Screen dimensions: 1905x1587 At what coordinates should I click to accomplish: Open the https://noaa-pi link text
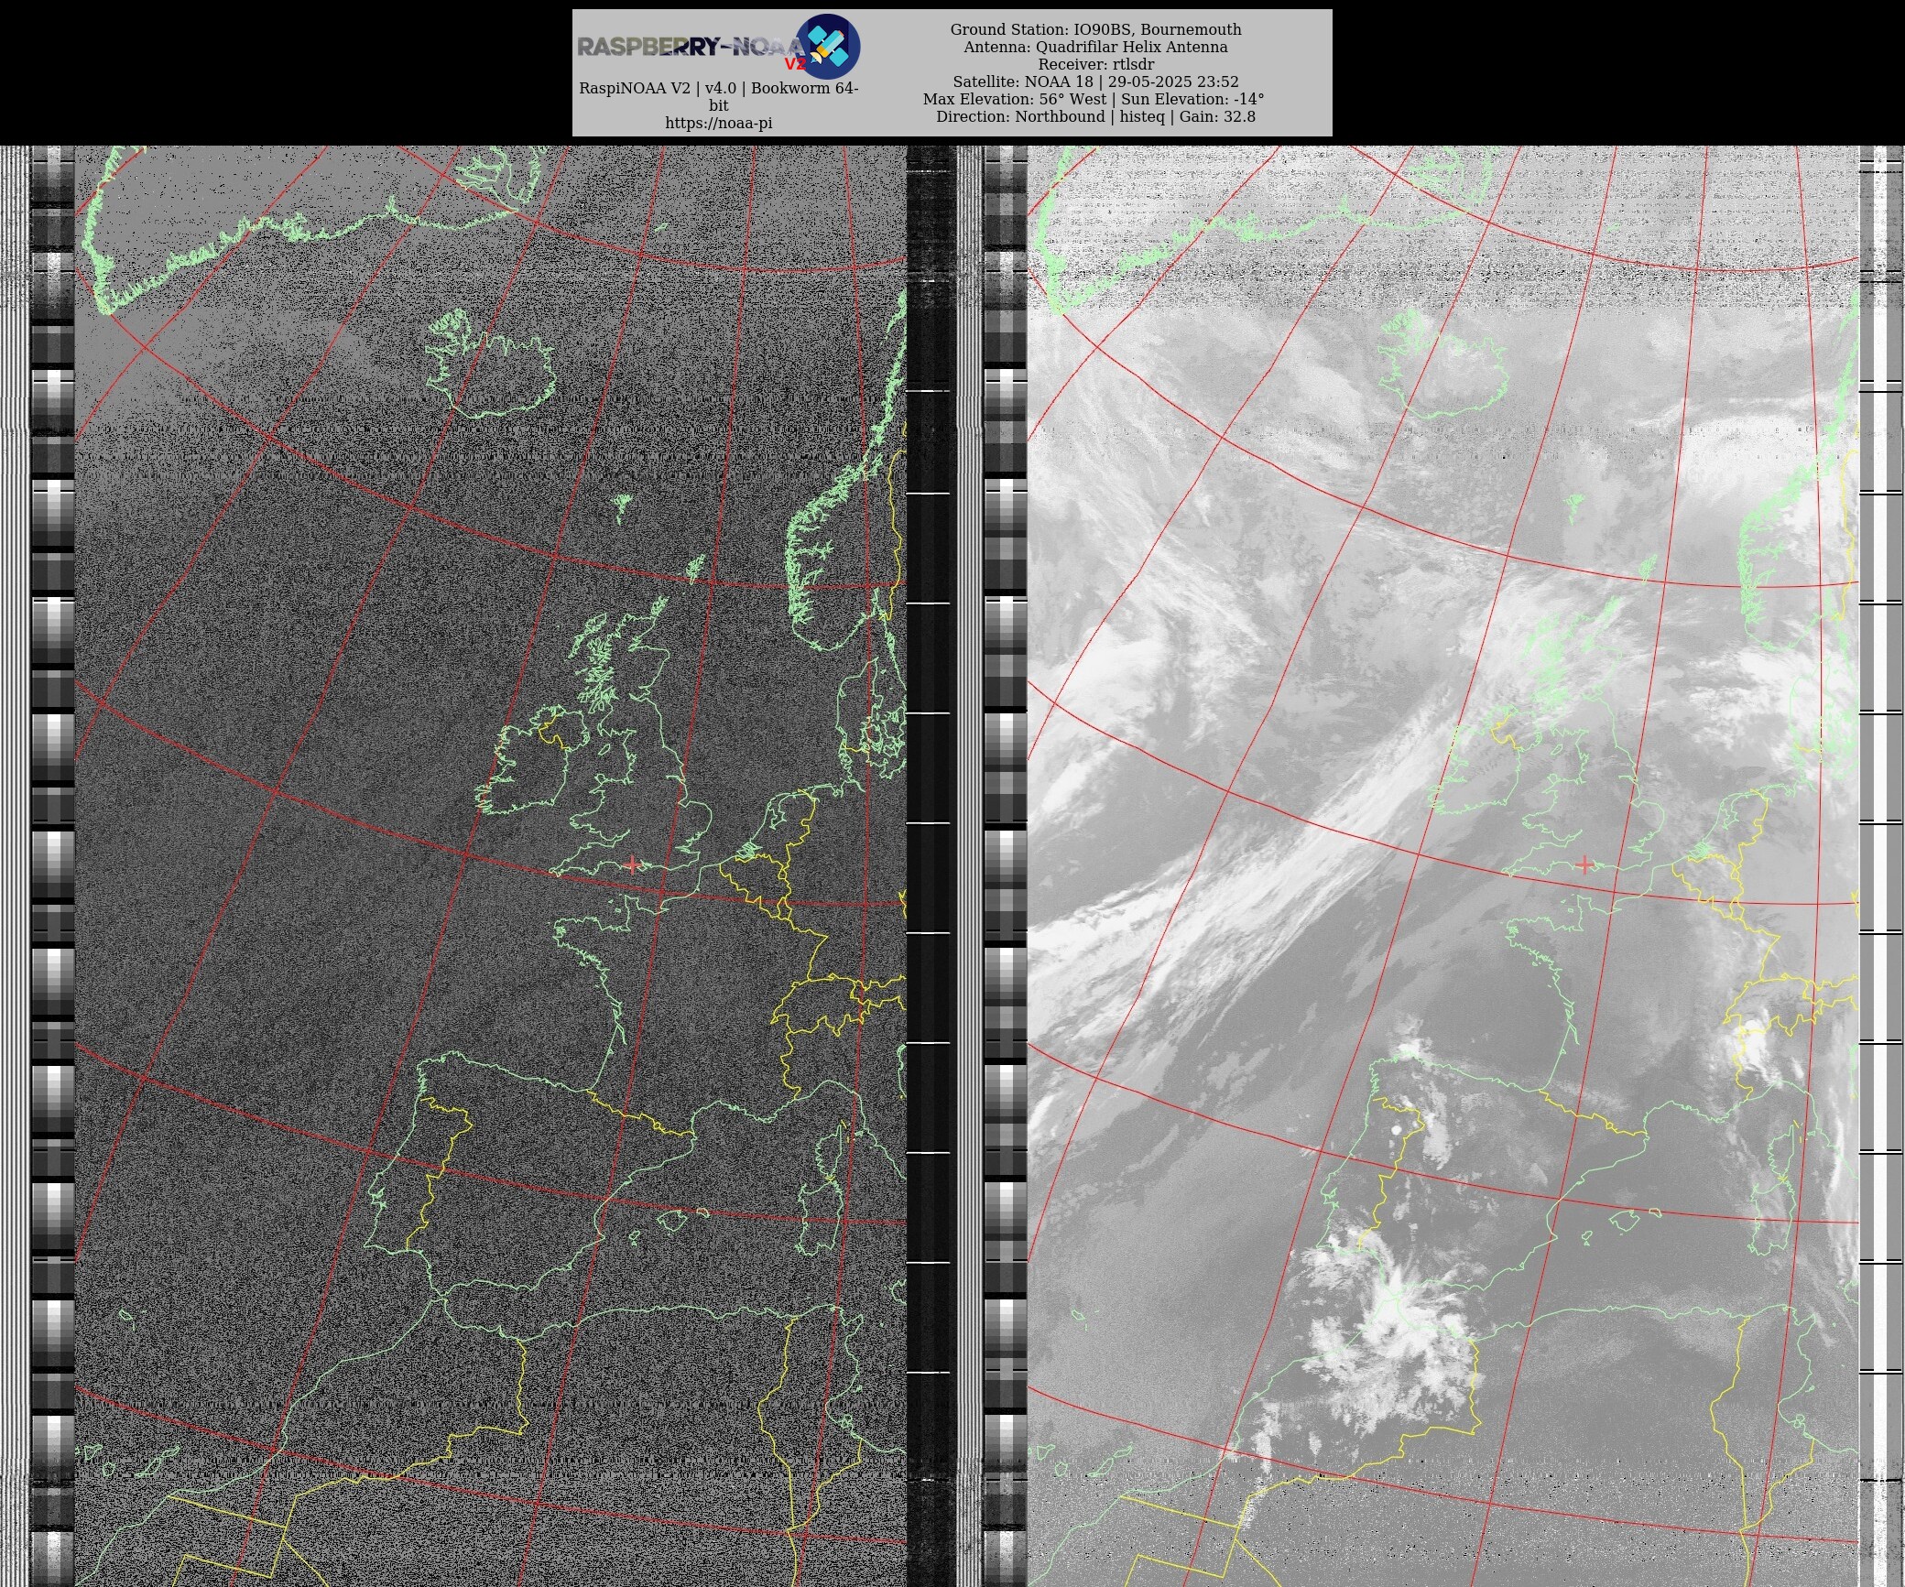(719, 123)
